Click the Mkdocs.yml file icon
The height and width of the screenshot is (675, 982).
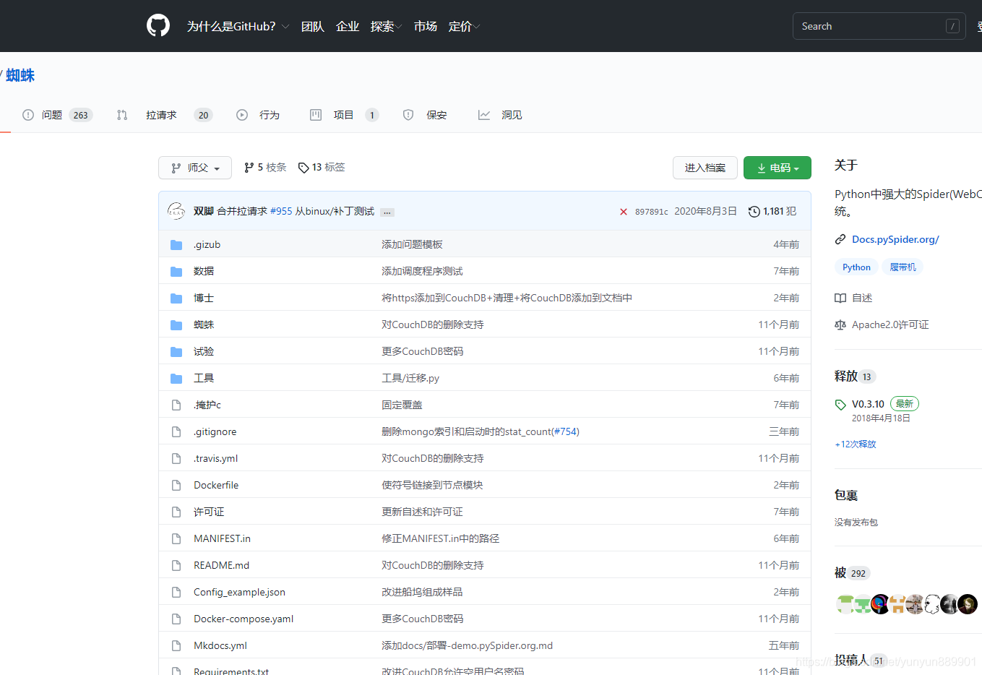pos(176,646)
